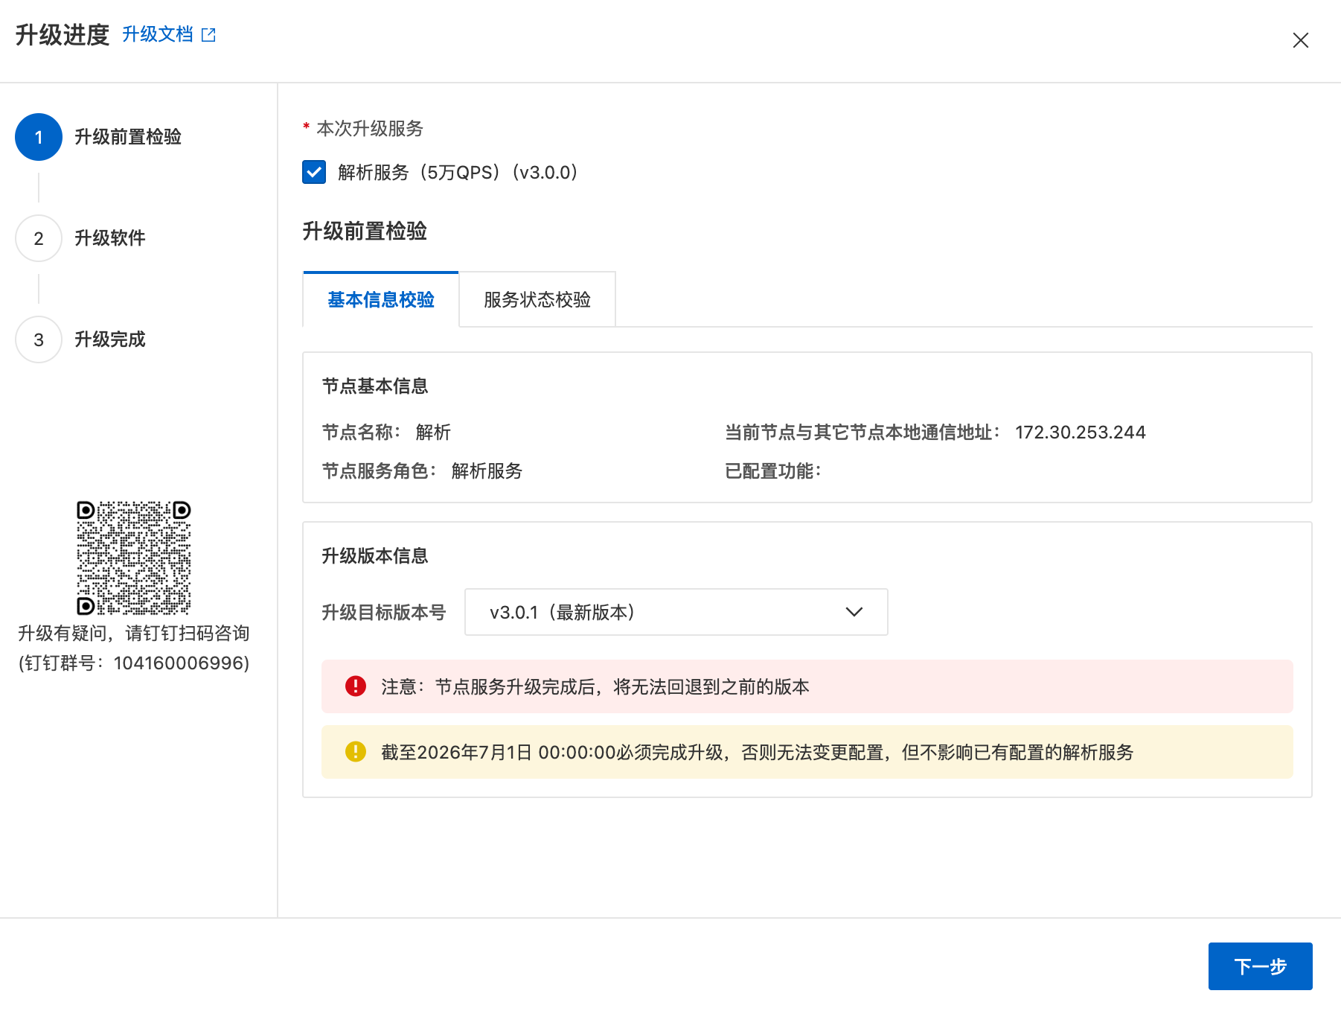Click the 本次升级服务 field label
The width and height of the screenshot is (1341, 1011).
point(370,129)
